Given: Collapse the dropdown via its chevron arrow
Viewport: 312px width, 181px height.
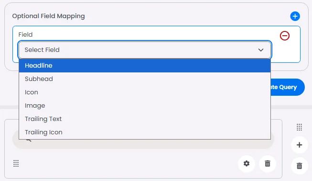Looking at the screenshot, I should [261, 50].
